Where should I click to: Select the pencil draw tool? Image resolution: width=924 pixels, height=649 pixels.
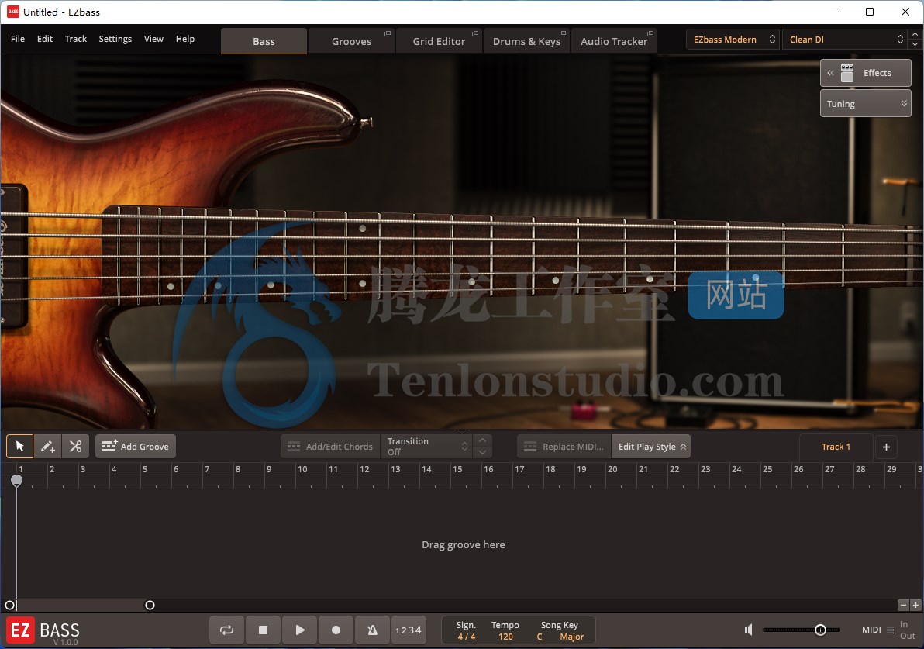coord(48,446)
